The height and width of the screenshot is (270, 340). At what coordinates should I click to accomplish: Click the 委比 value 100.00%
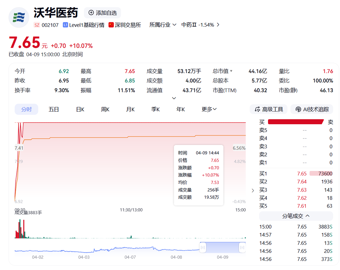323,81
